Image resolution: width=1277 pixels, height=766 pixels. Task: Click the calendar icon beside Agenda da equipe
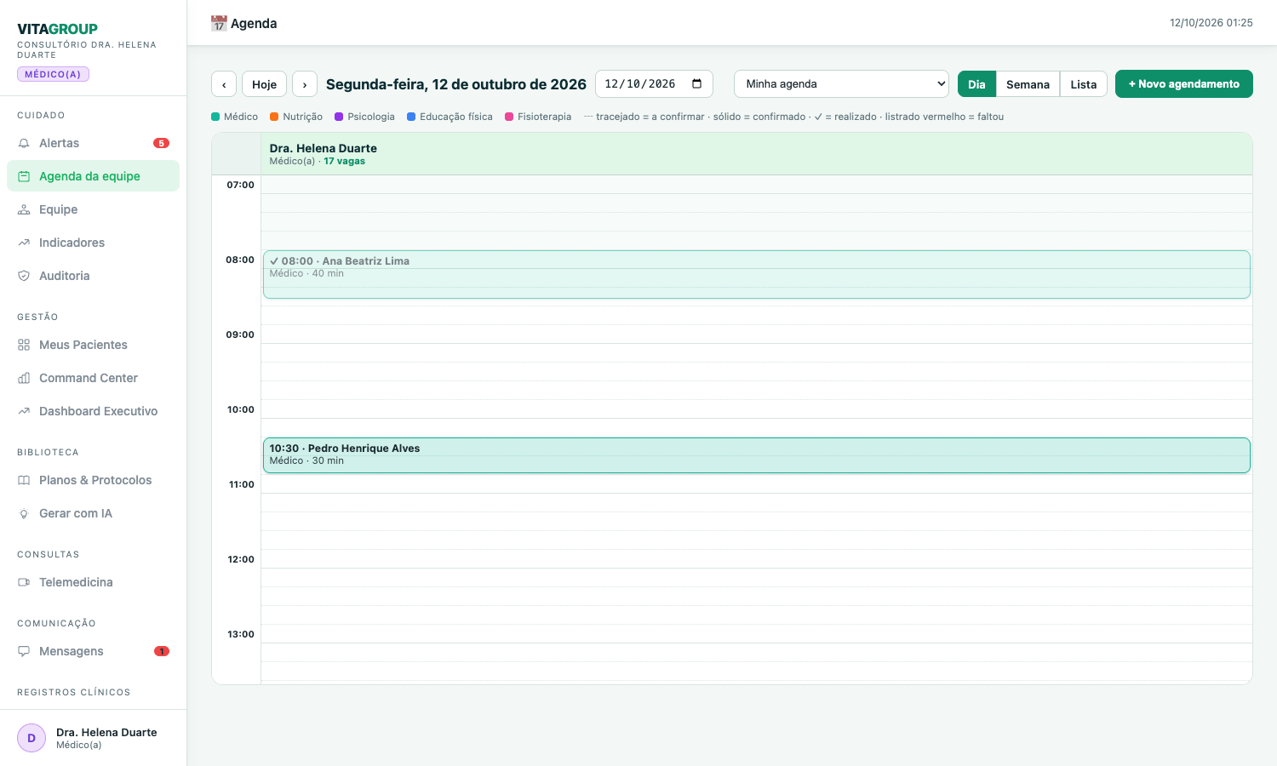(x=24, y=176)
